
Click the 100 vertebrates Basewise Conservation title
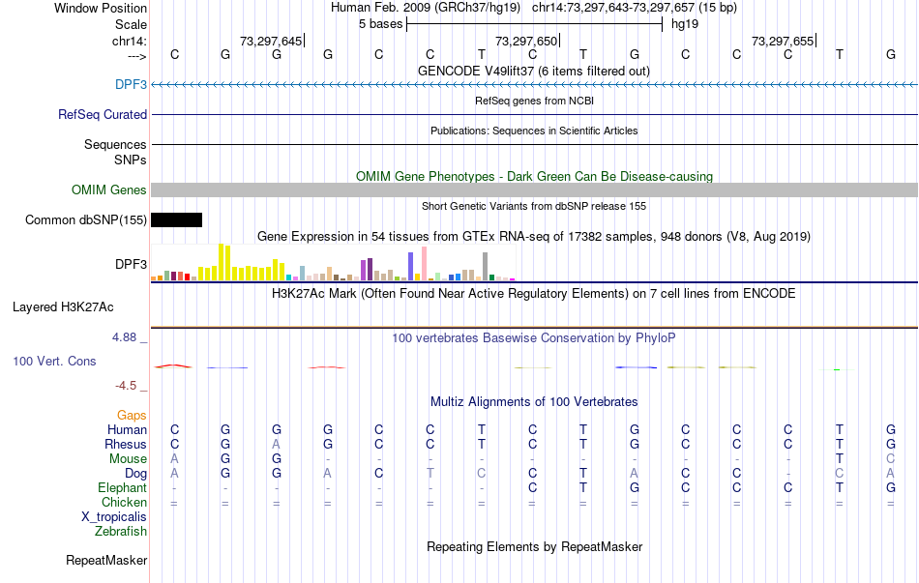pos(534,338)
